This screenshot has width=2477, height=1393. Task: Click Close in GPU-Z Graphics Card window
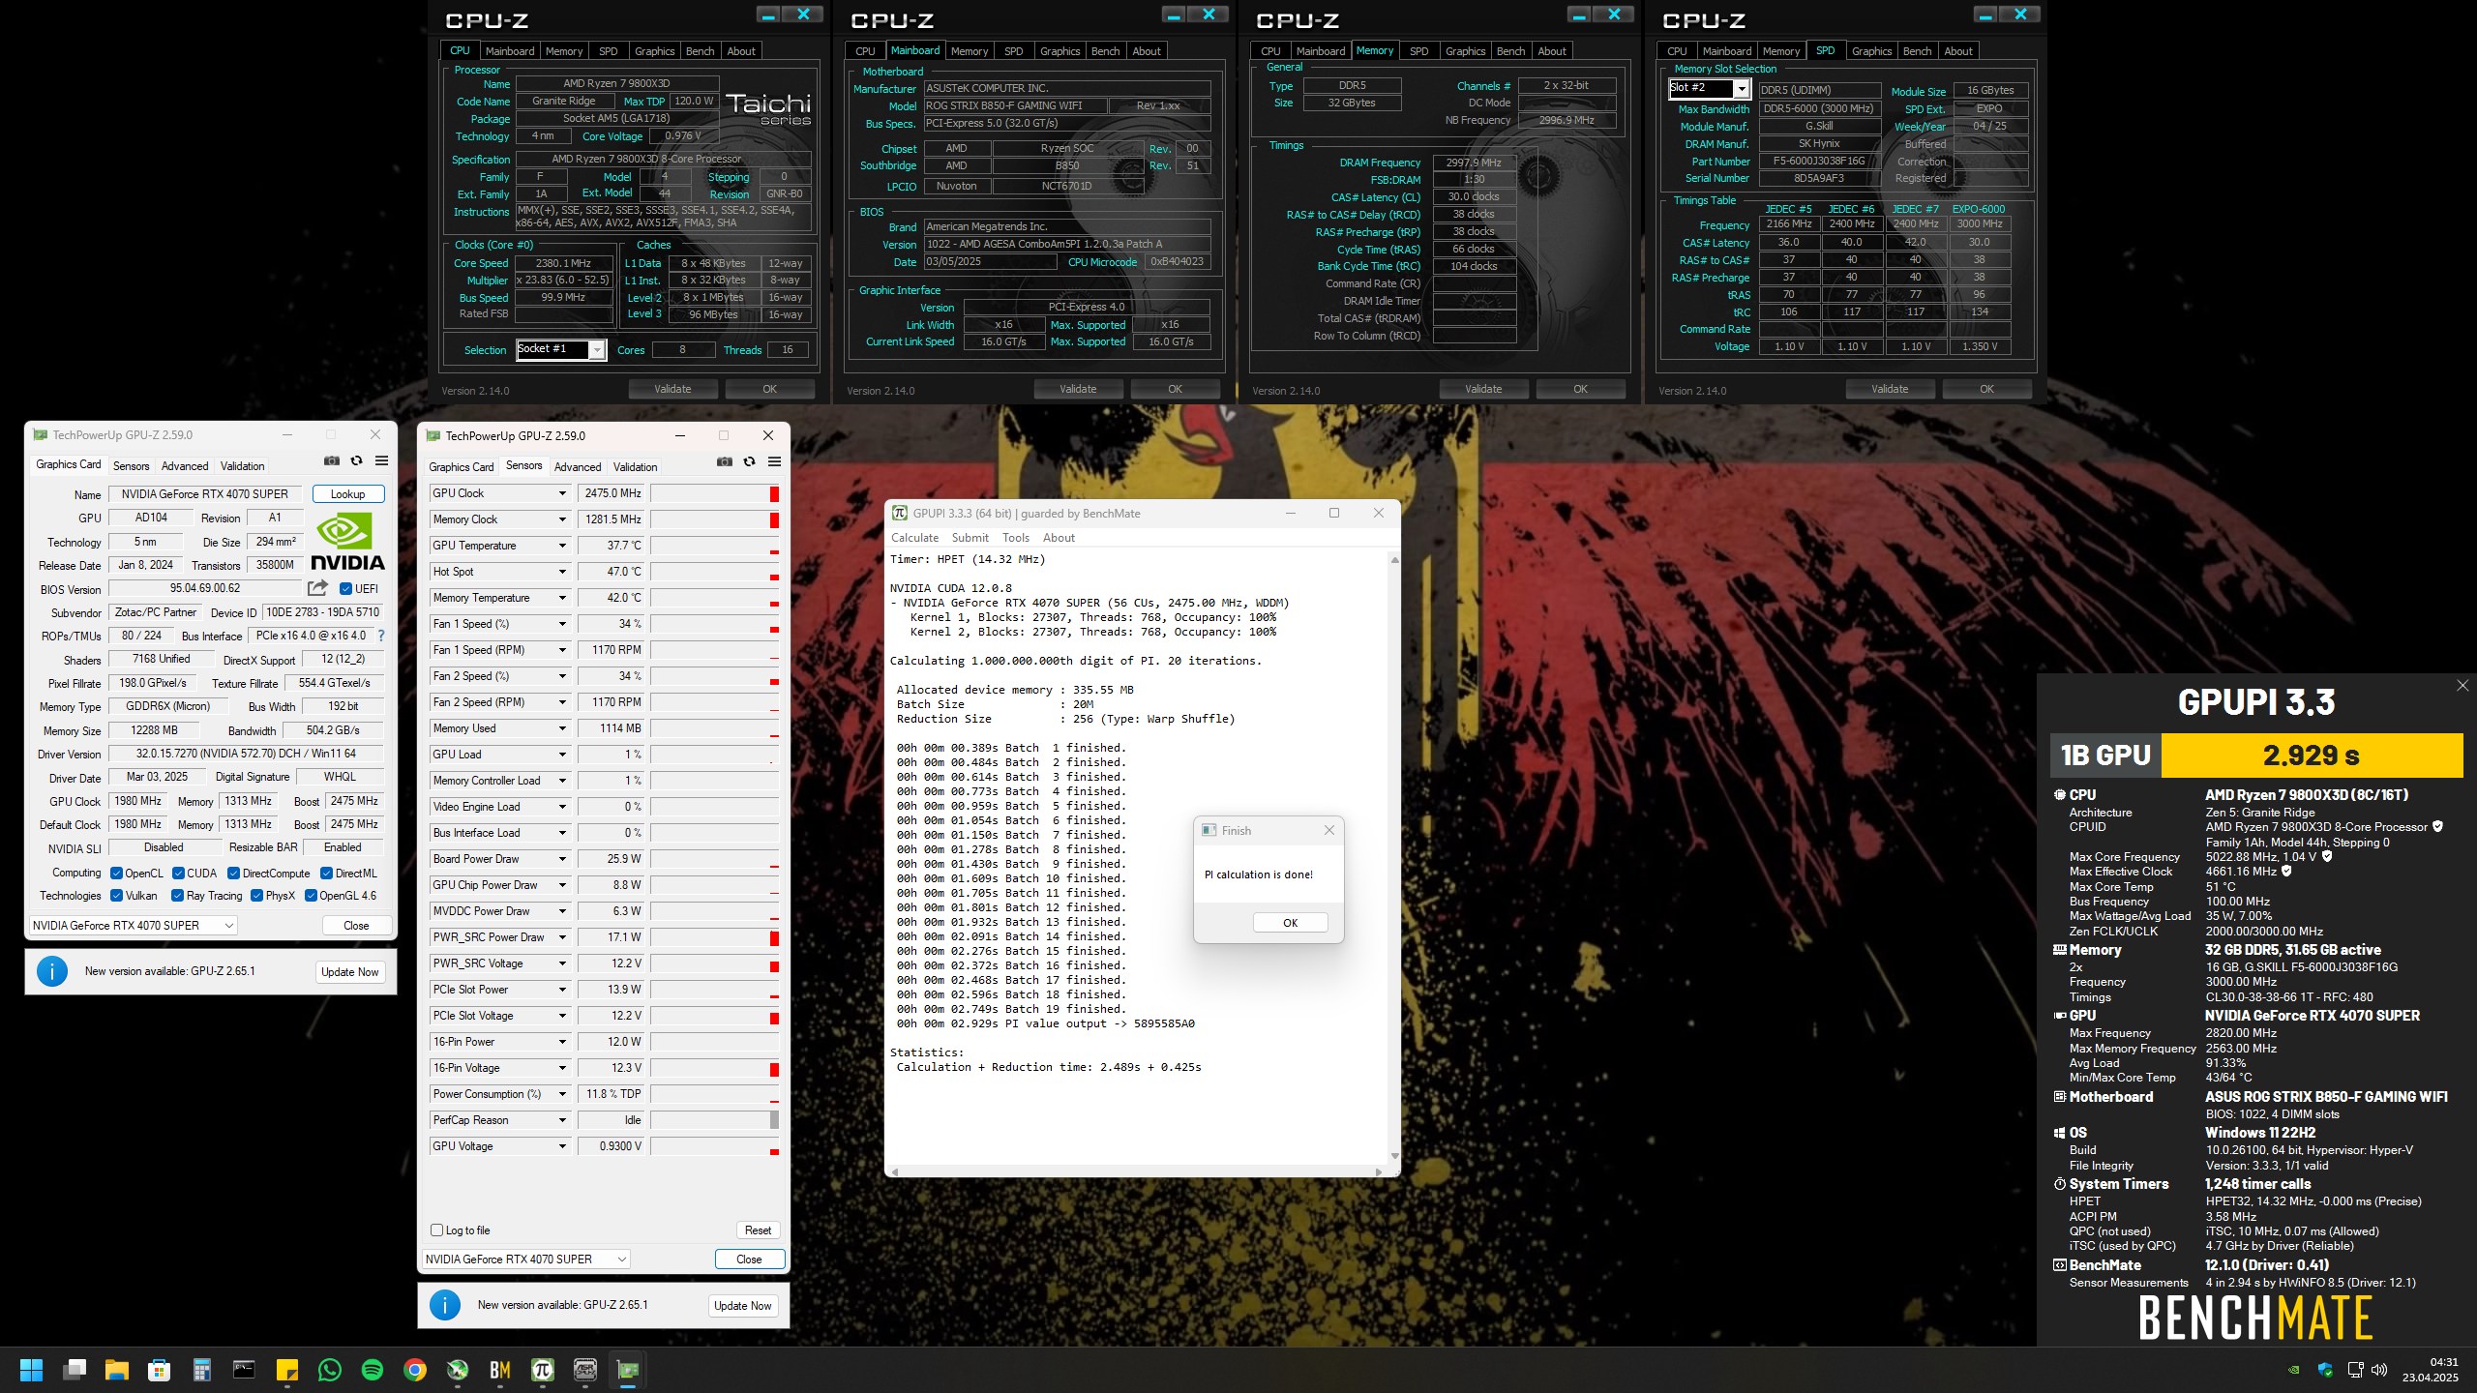pyautogui.click(x=356, y=926)
